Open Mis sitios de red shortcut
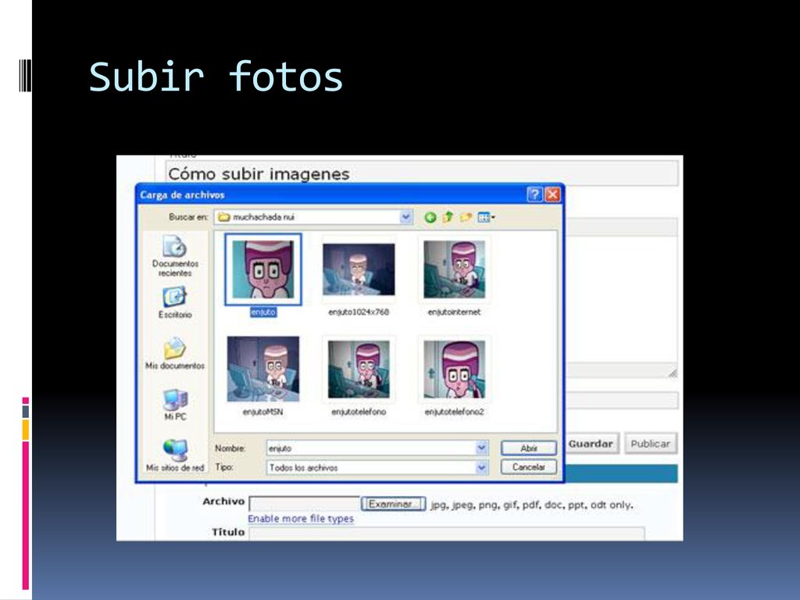Screen dimensions: 800x600 175,455
